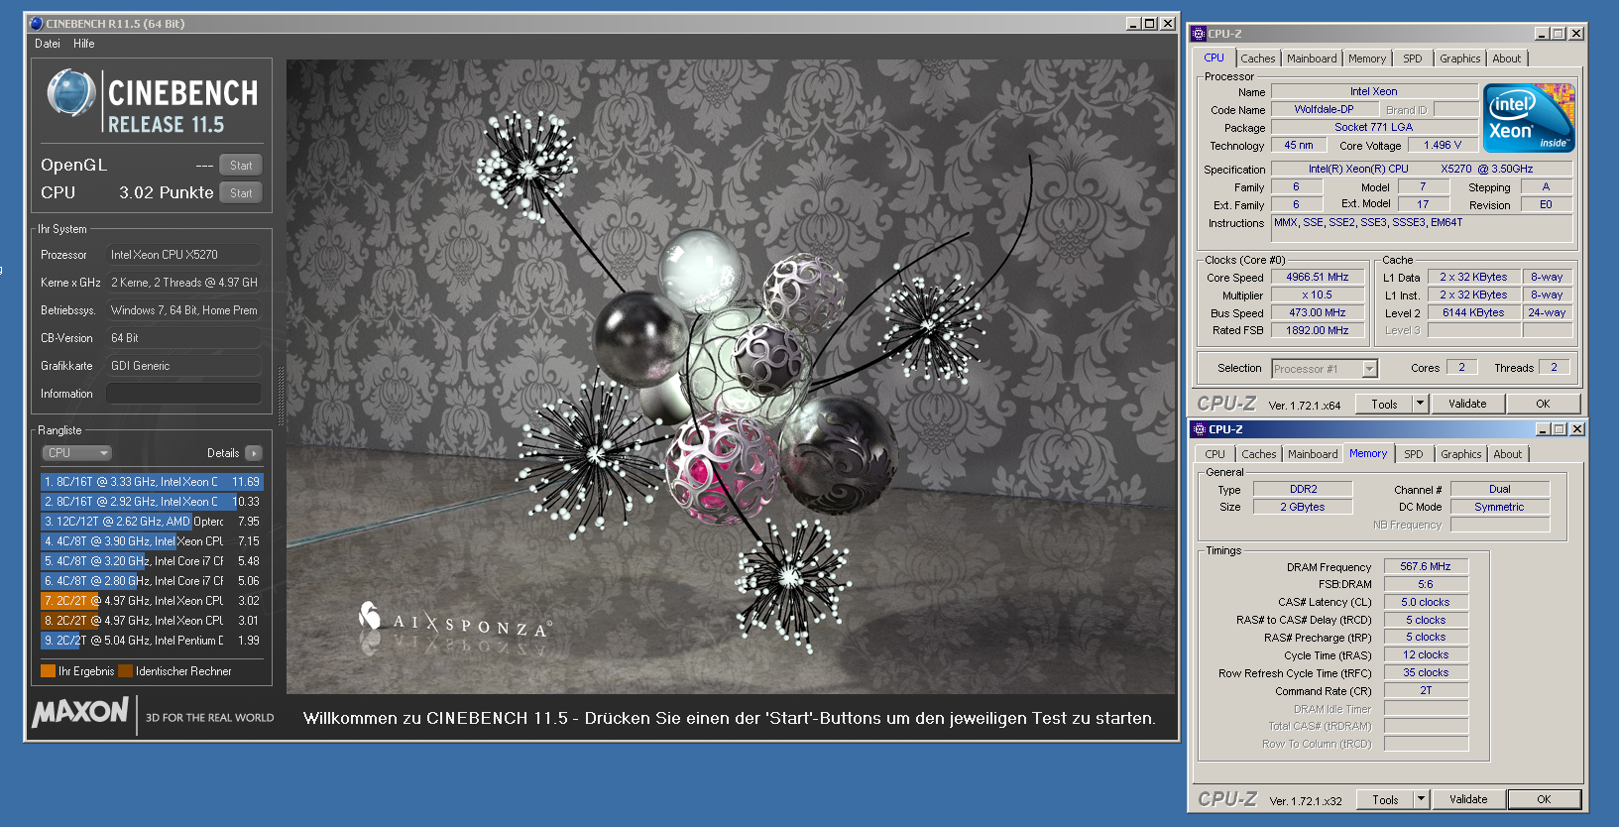Image resolution: width=1619 pixels, height=827 pixels.
Task: Open the Hilfe menu
Action: [84, 44]
